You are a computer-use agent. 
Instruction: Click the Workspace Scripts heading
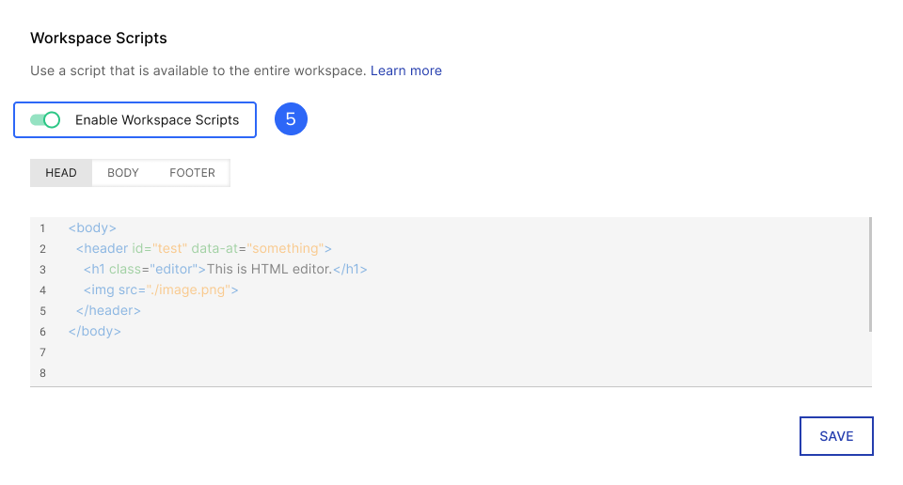[99, 38]
